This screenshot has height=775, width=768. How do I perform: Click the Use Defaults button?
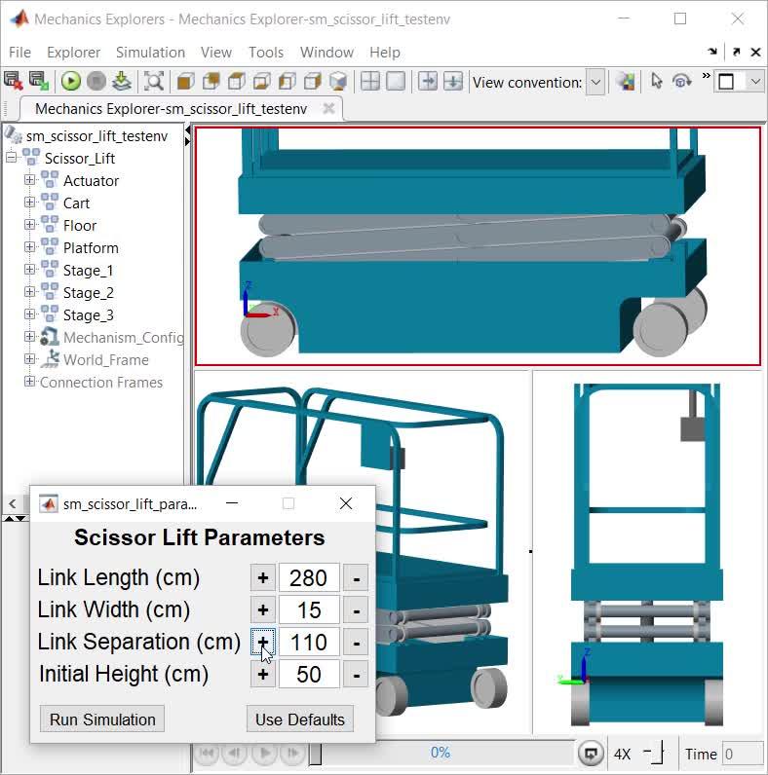299,720
